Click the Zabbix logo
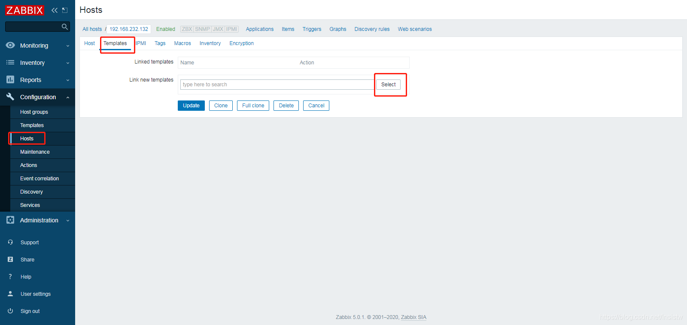Viewport: 687px width, 325px height. [x=24, y=10]
